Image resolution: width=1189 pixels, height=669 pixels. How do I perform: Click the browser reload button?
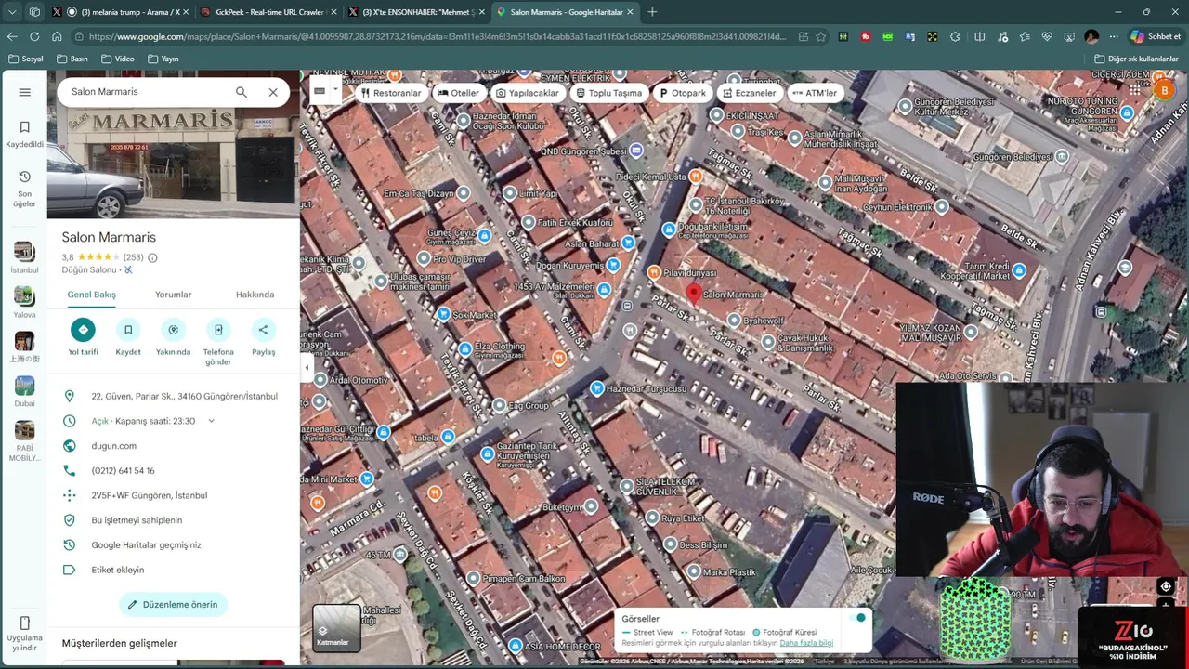[34, 37]
